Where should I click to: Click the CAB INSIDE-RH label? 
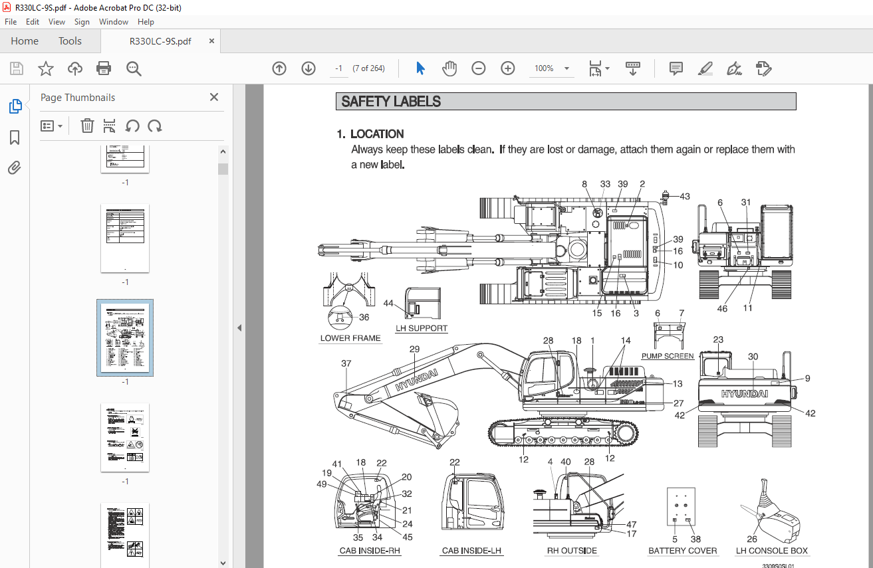click(x=370, y=551)
